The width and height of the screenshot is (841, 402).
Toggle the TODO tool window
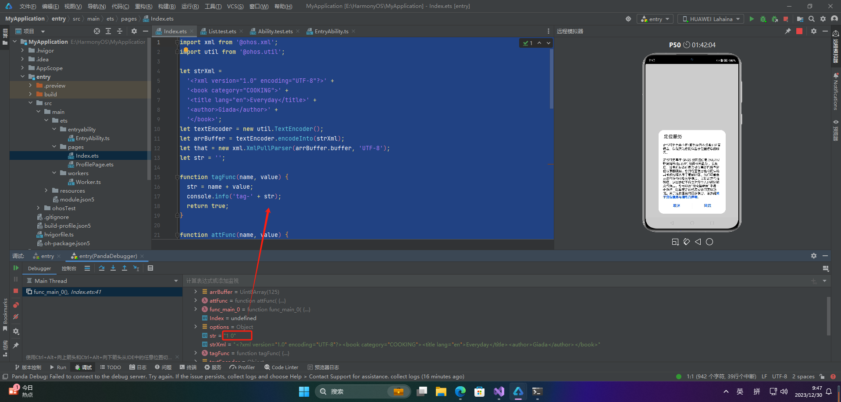pos(110,367)
